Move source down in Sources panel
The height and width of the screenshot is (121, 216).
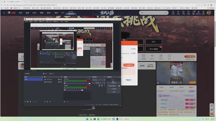click(x=55, y=102)
